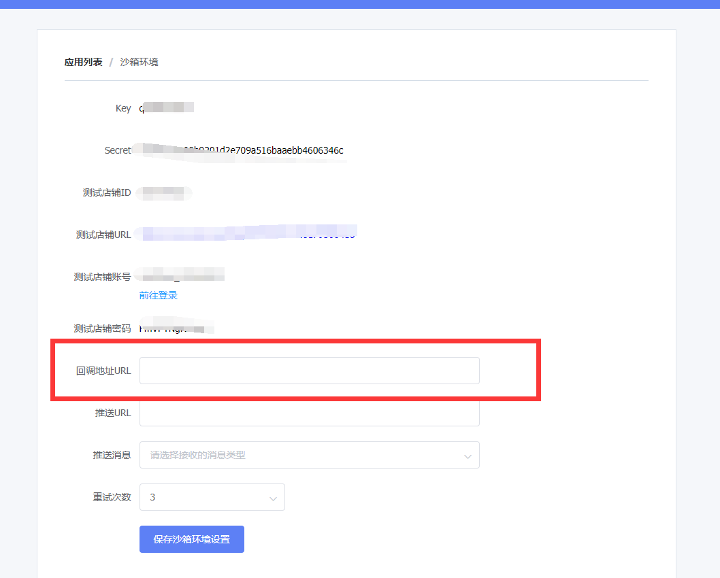Click the 前往登录 link to log in

coord(157,296)
